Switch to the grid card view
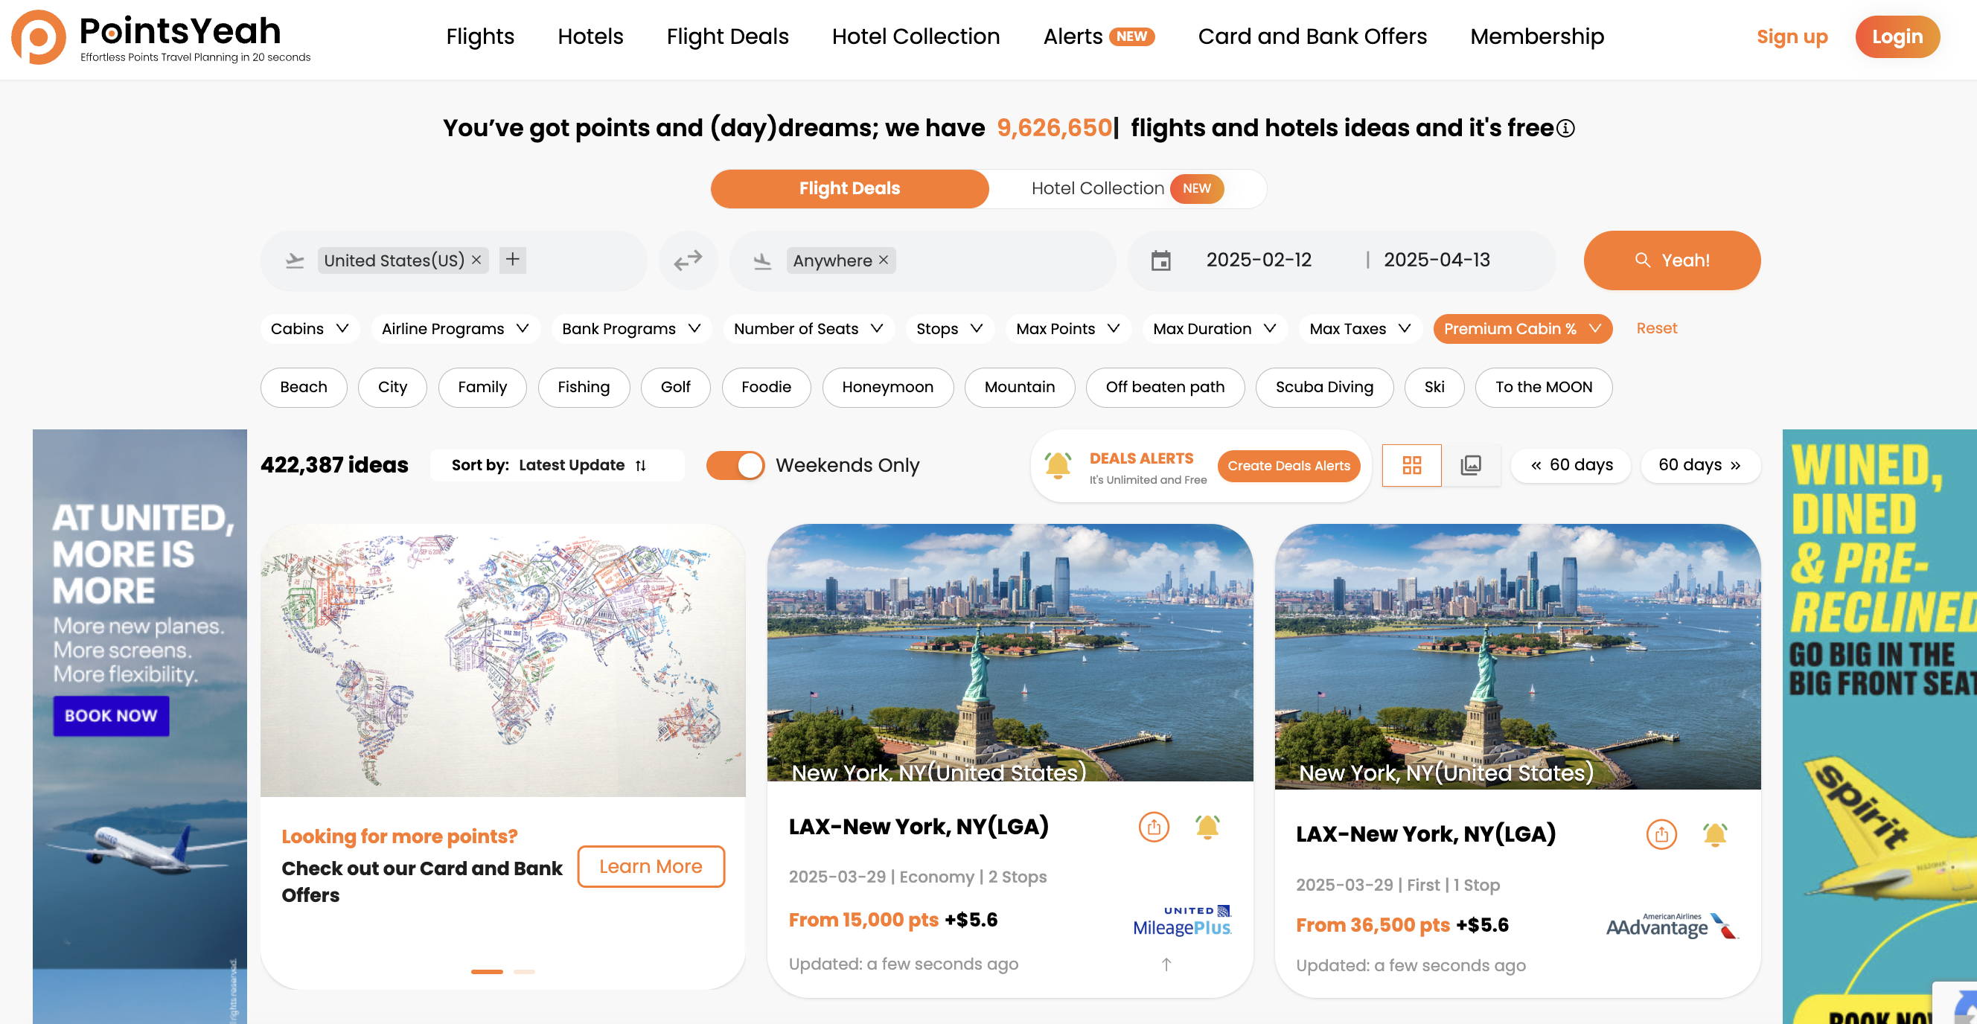Image resolution: width=1977 pixels, height=1024 pixels. tap(1411, 465)
